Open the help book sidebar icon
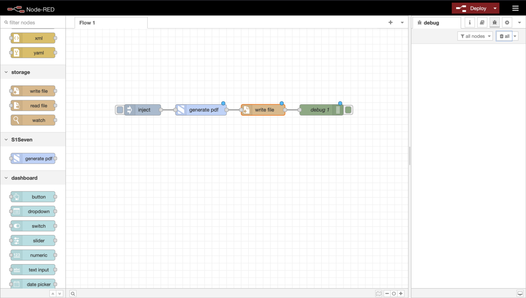 [x=482, y=23]
